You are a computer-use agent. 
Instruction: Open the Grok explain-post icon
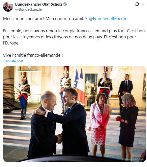pos(137,4)
